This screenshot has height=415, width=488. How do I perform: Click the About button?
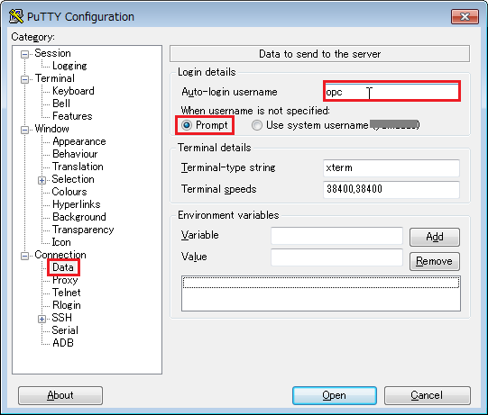(x=60, y=395)
